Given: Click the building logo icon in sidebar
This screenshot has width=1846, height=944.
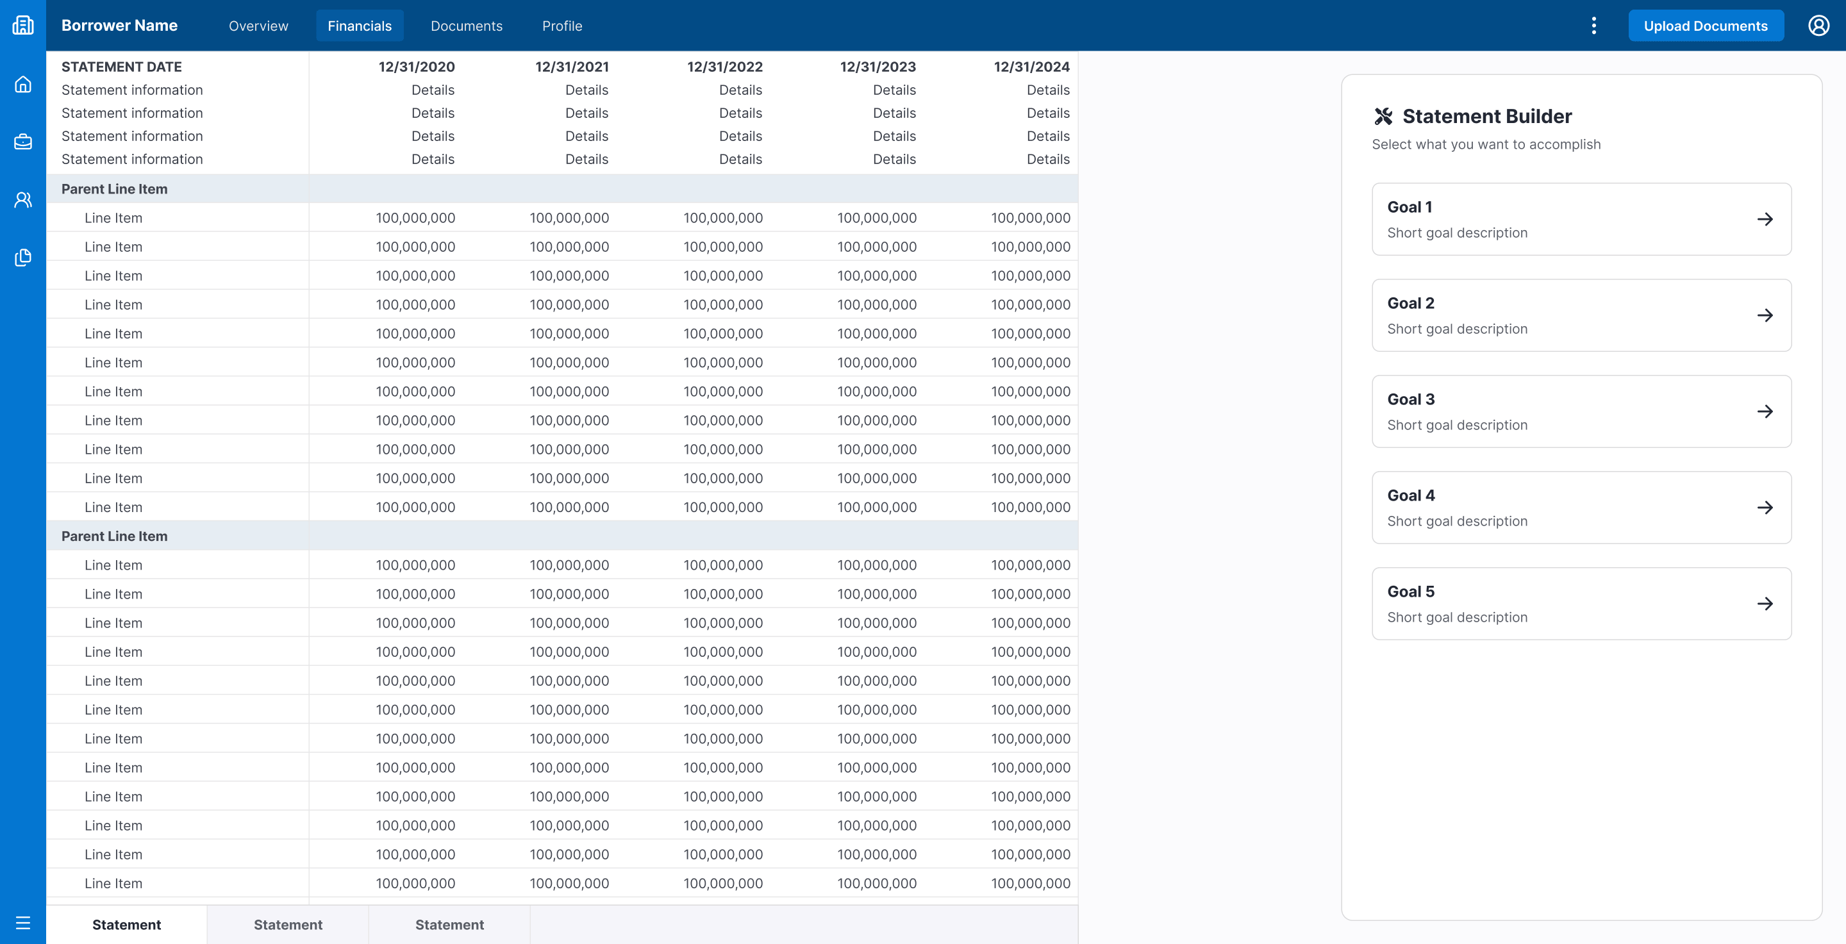Looking at the screenshot, I should coord(23,26).
